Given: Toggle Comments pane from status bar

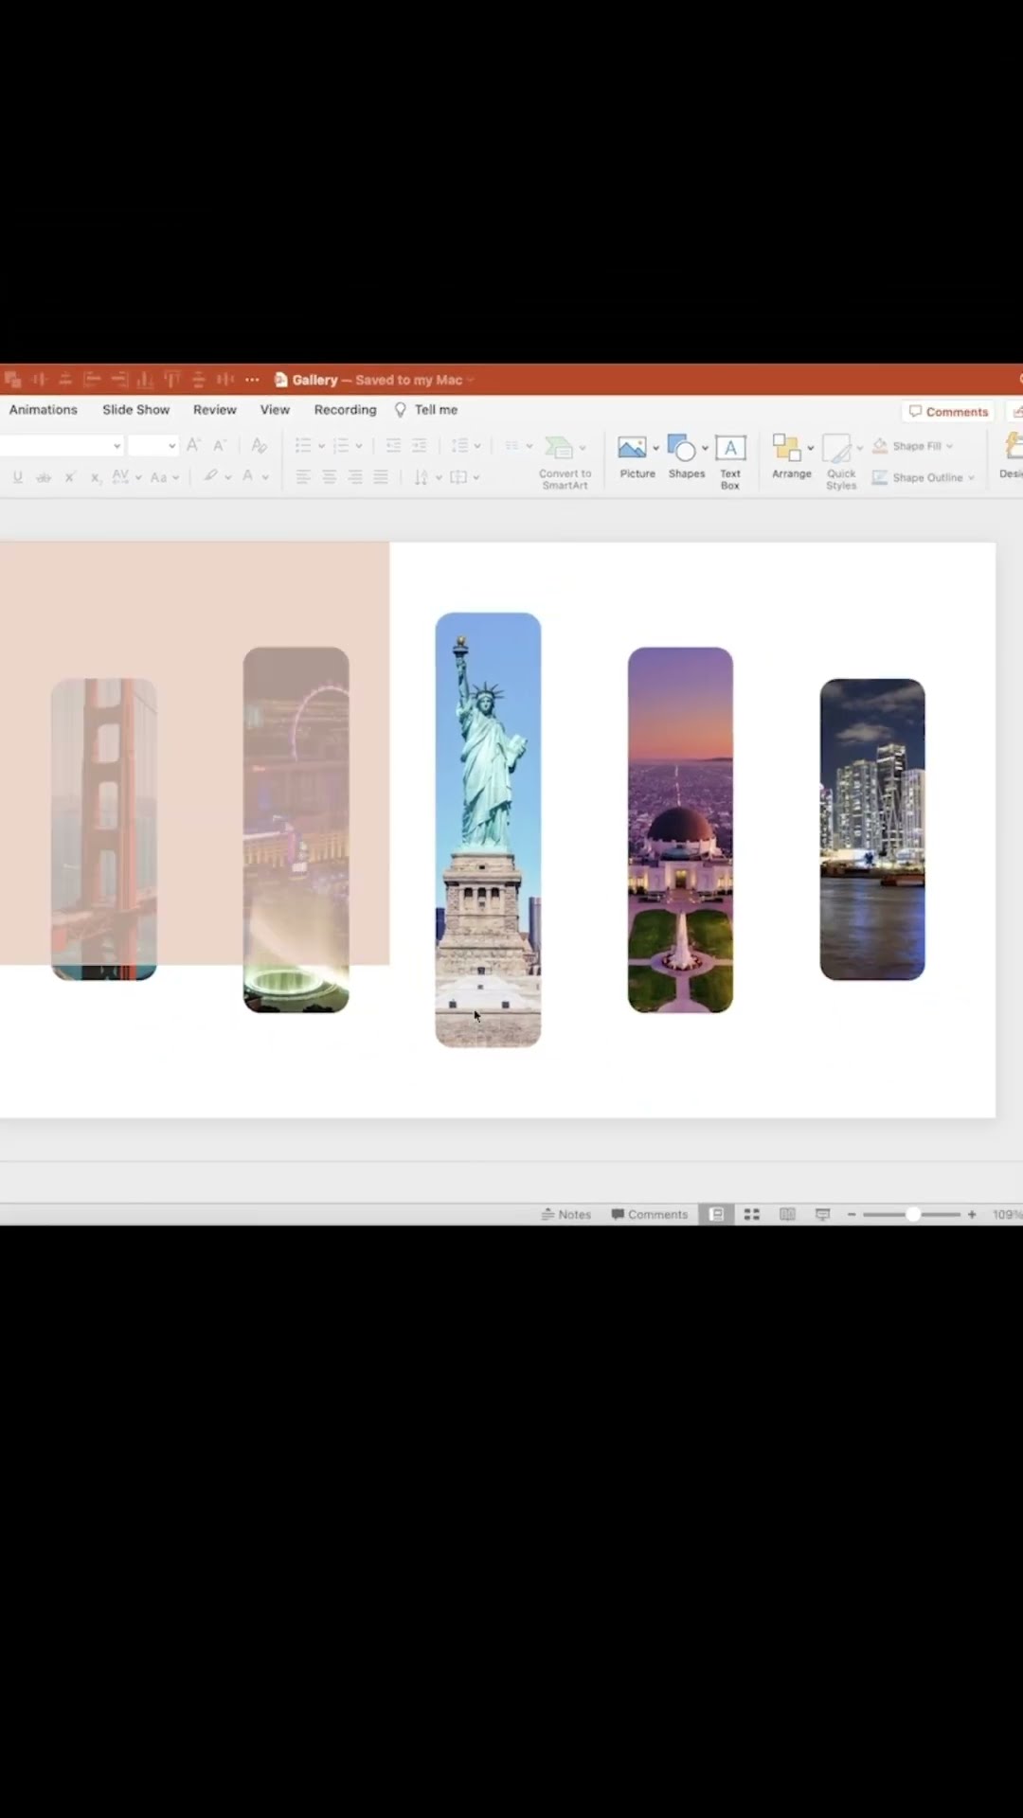Looking at the screenshot, I should click(x=650, y=1215).
